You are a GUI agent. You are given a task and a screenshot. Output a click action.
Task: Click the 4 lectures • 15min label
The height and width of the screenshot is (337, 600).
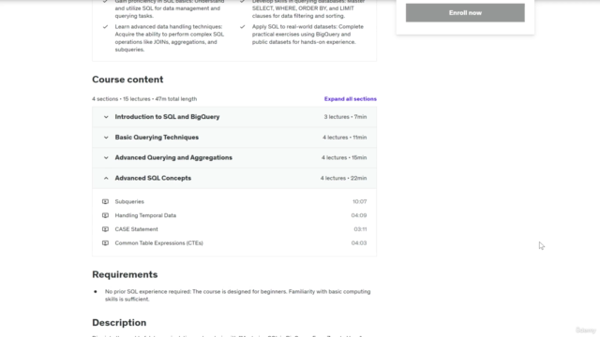pyautogui.click(x=344, y=157)
